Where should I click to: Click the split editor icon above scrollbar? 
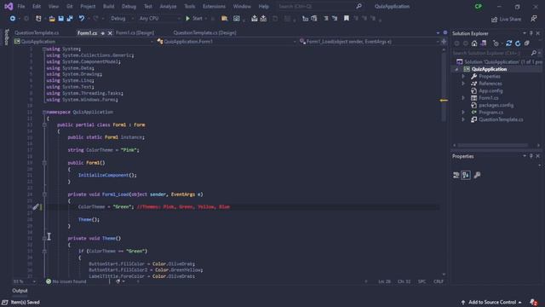[x=444, y=42]
